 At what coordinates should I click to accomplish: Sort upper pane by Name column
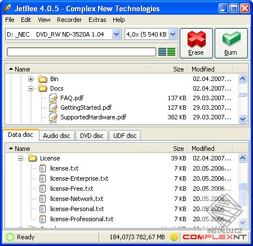(78, 69)
